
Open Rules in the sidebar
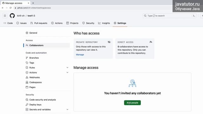pos(32,67)
